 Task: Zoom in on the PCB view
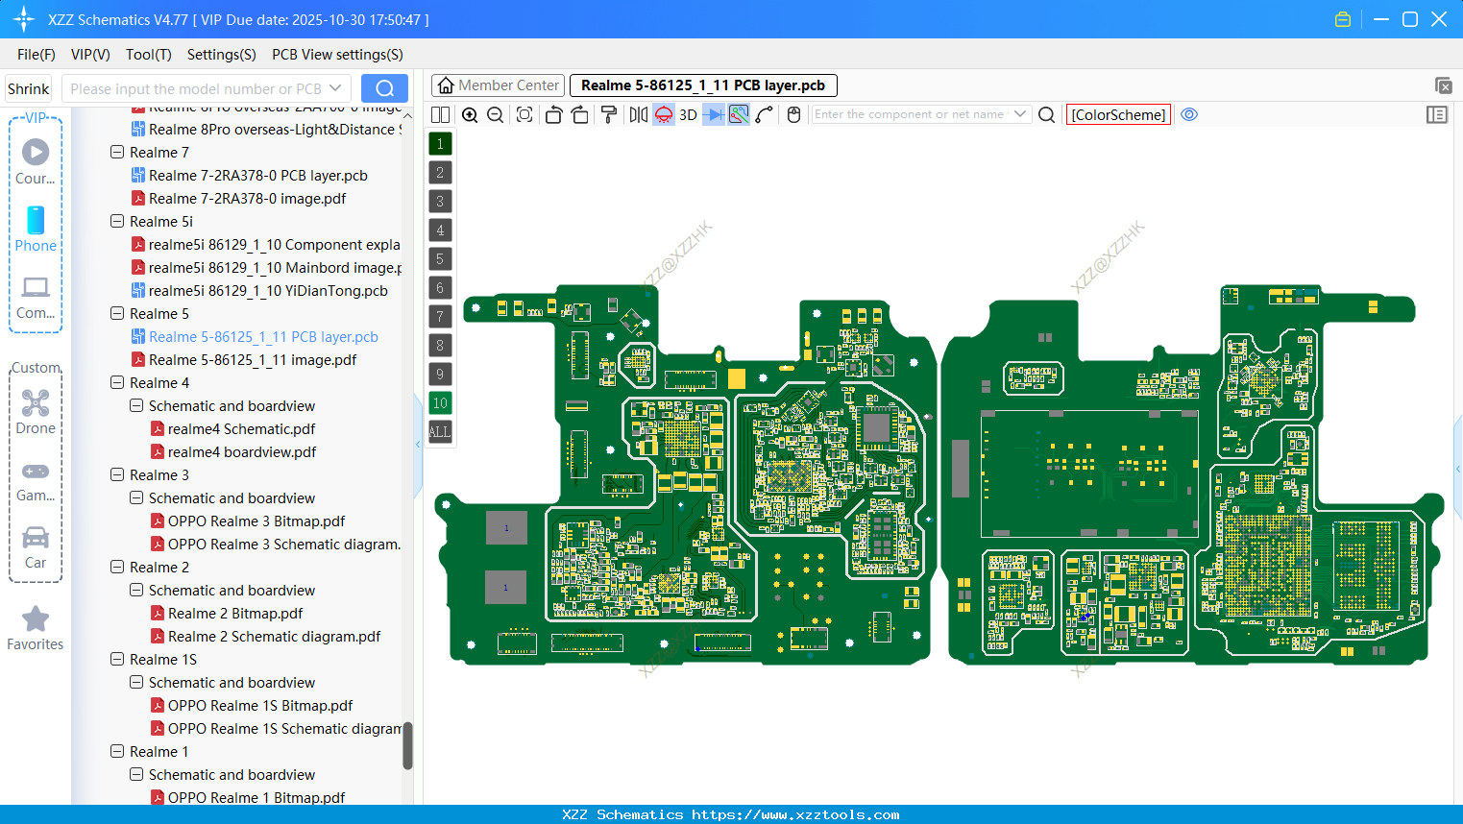[x=470, y=114]
